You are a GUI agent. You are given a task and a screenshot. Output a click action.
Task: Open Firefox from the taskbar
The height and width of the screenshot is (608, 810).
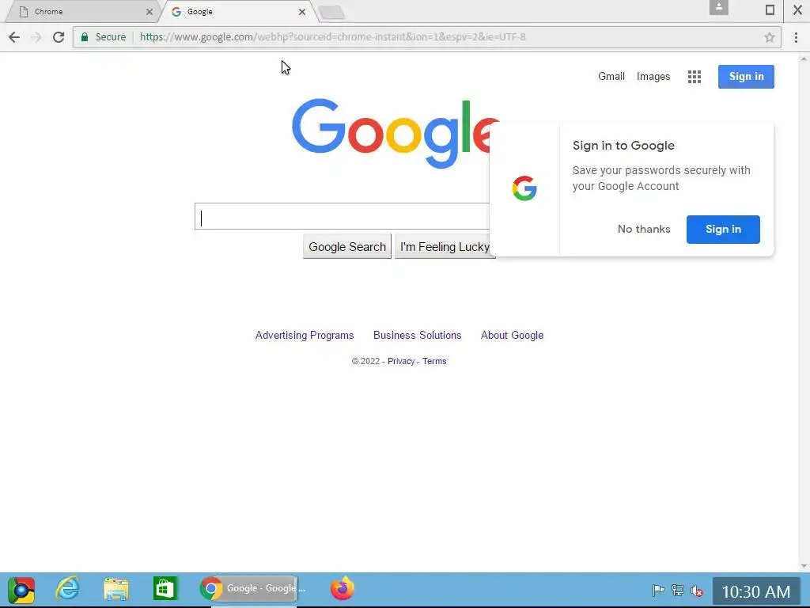342,589
